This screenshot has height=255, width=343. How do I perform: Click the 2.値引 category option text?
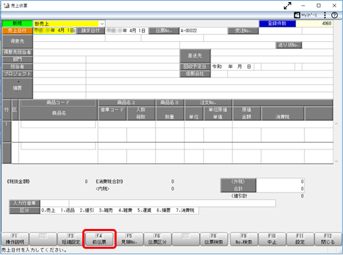(x=87, y=210)
